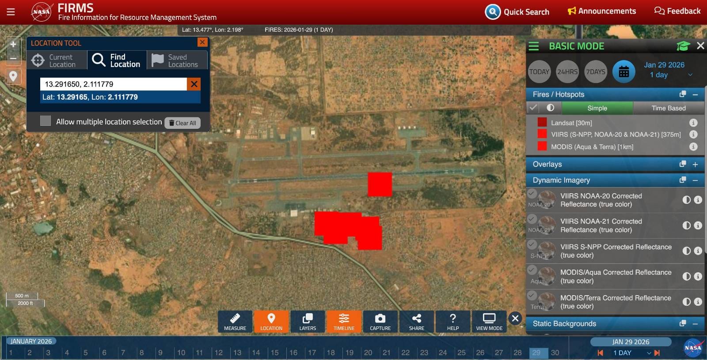The height and width of the screenshot is (360, 707).
Task: Adjust Fires / Hotspots opacity
Action: (551, 108)
